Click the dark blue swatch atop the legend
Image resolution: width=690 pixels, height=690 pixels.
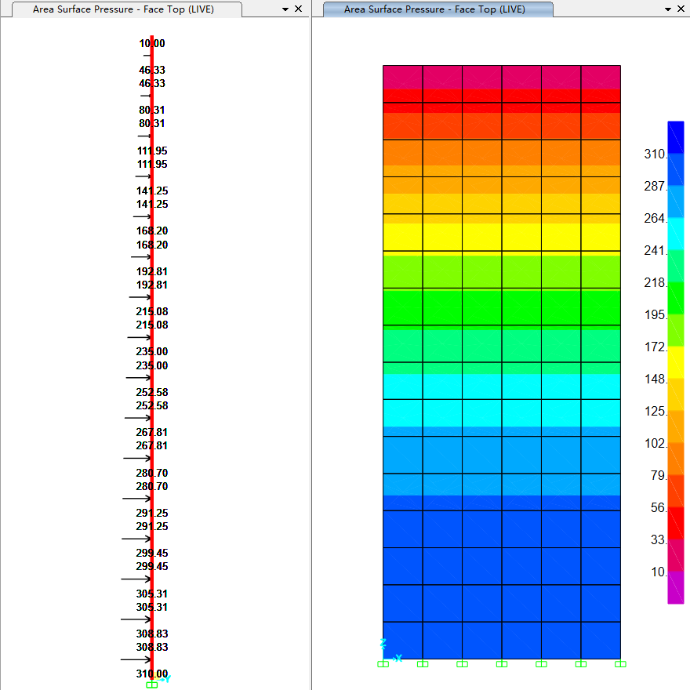pyautogui.click(x=675, y=136)
